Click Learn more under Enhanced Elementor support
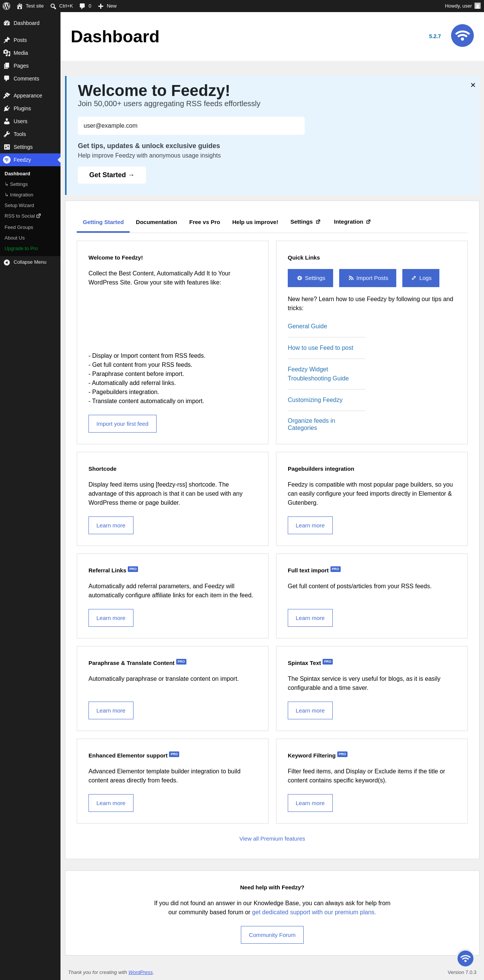Image resolution: width=484 pixels, height=980 pixels. tap(111, 803)
